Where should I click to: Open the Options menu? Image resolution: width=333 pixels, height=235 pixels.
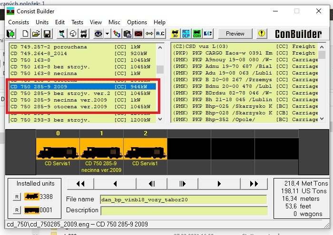(x=137, y=22)
